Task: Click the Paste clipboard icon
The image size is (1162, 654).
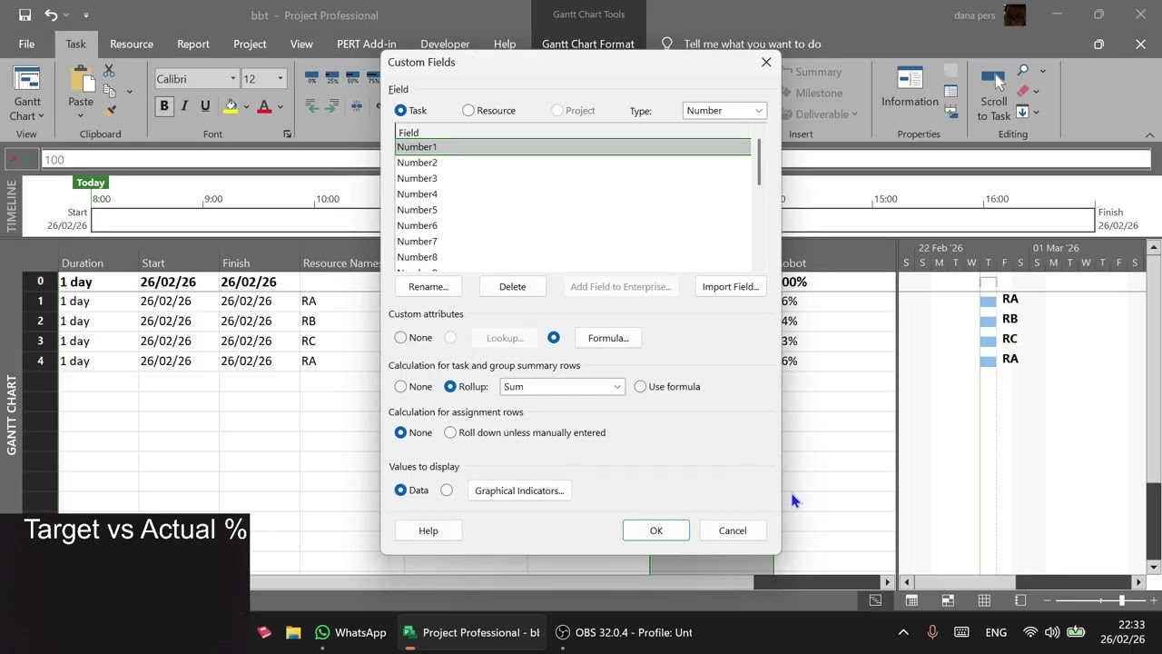Action: point(81,79)
